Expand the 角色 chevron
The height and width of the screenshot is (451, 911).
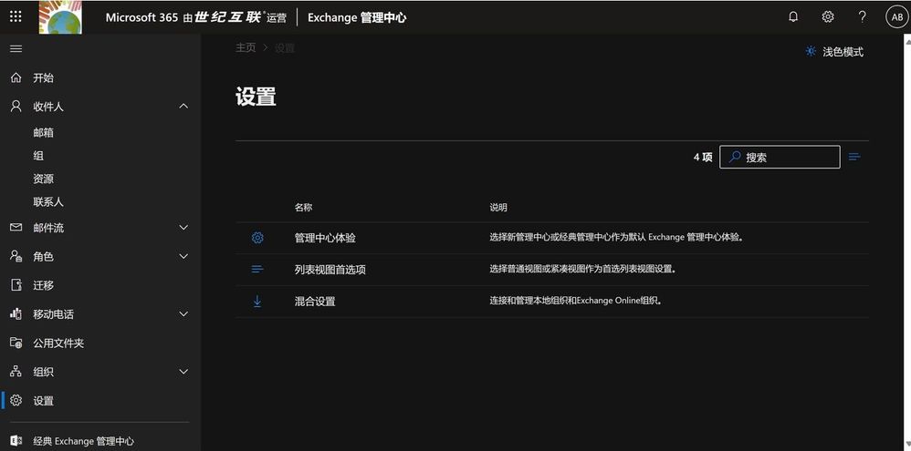tap(183, 256)
